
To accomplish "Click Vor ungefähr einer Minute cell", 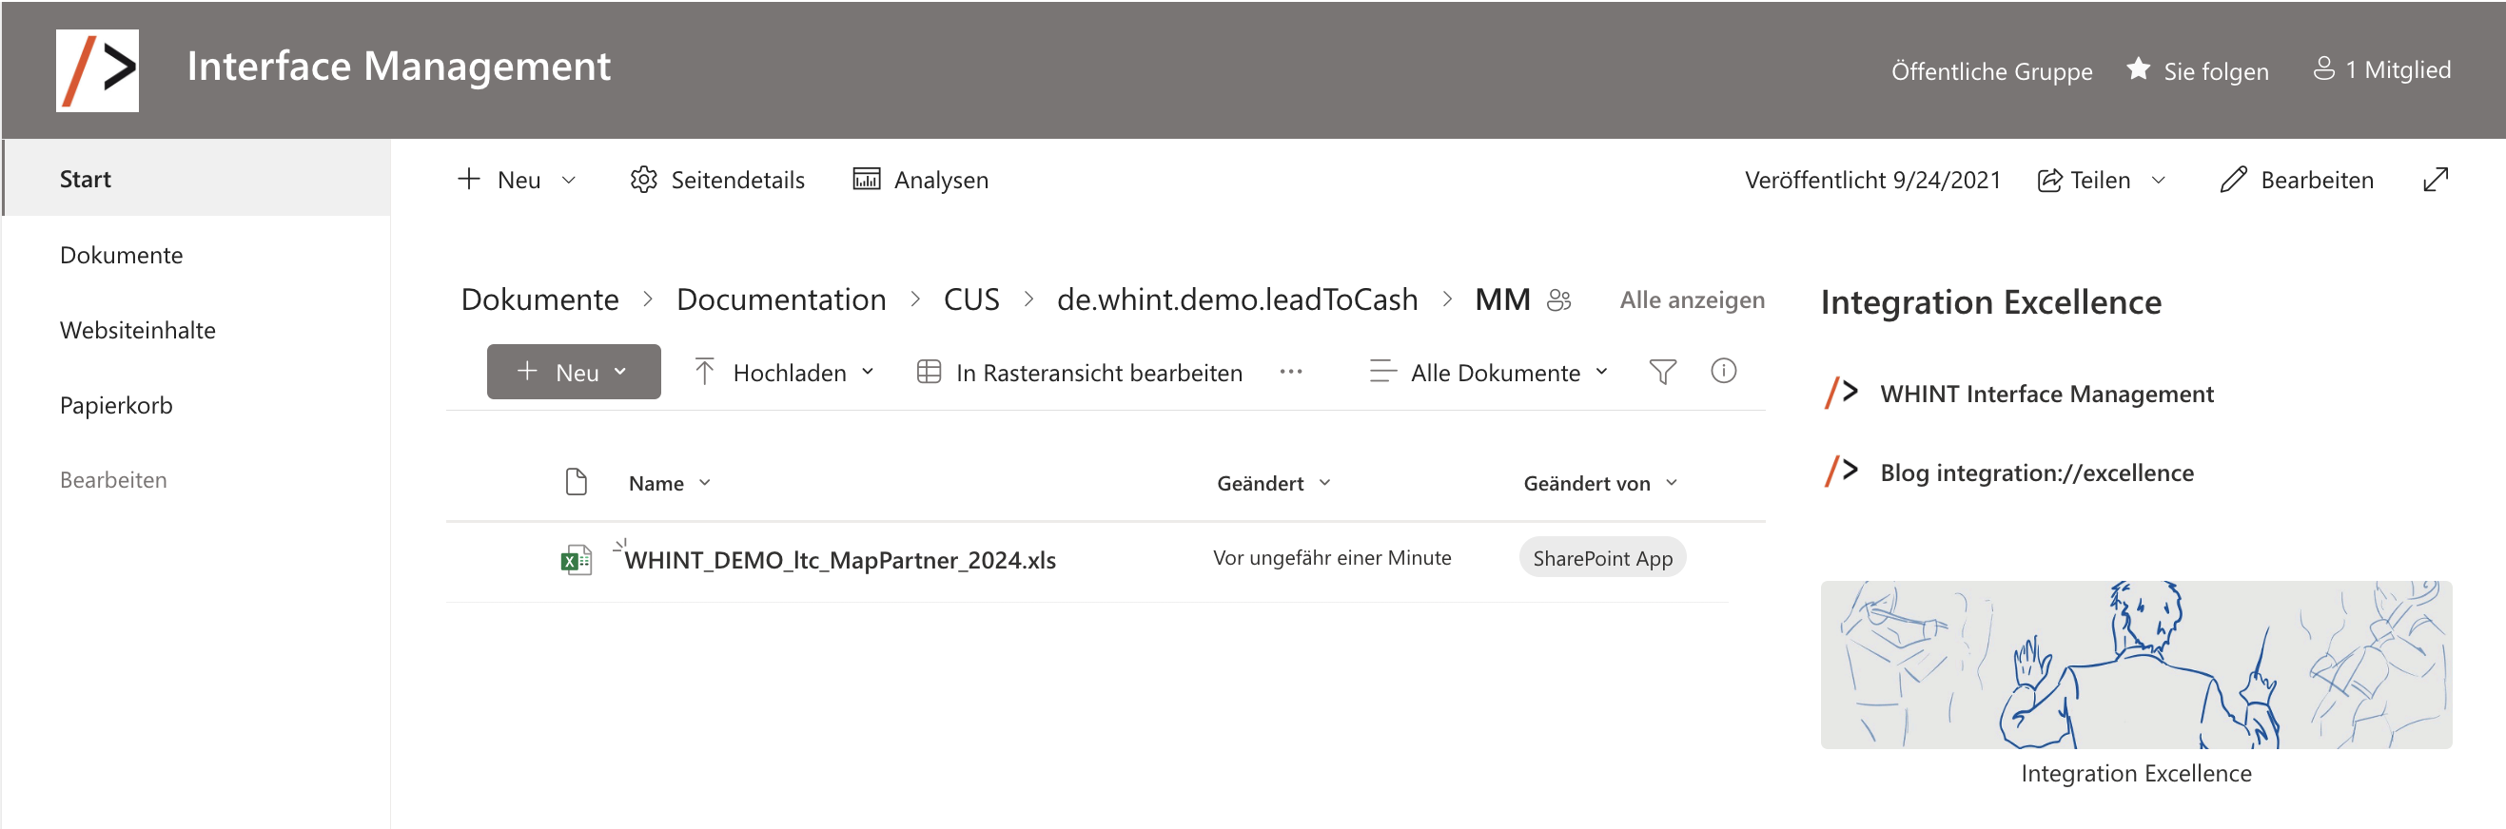I will pyautogui.click(x=1331, y=558).
